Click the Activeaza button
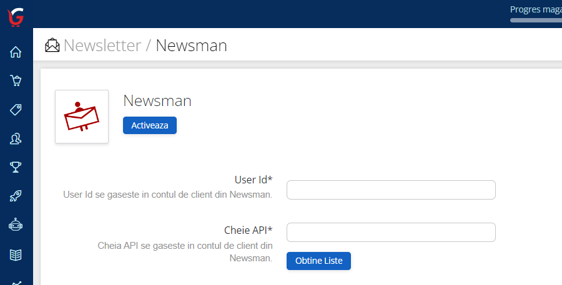The width and height of the screenshot is (562, 285). click(x=150, y=125)
